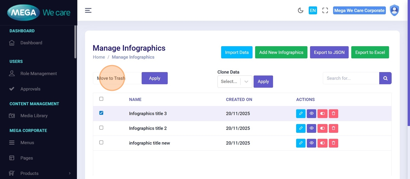Toggle status of Infographics title 3
The height and width of the screenshot is (179, 410).
click(x=323, y=113)
